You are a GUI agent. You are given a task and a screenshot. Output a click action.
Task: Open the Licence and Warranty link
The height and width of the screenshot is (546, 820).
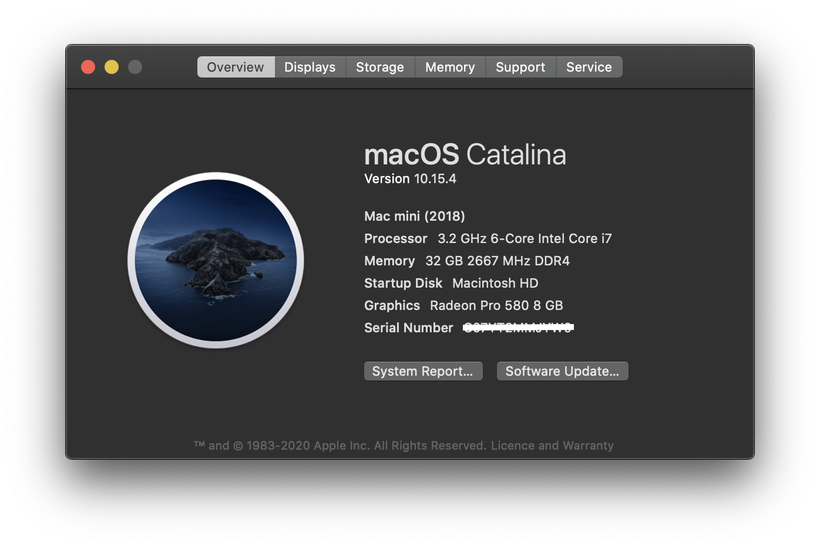click(552, 446)
